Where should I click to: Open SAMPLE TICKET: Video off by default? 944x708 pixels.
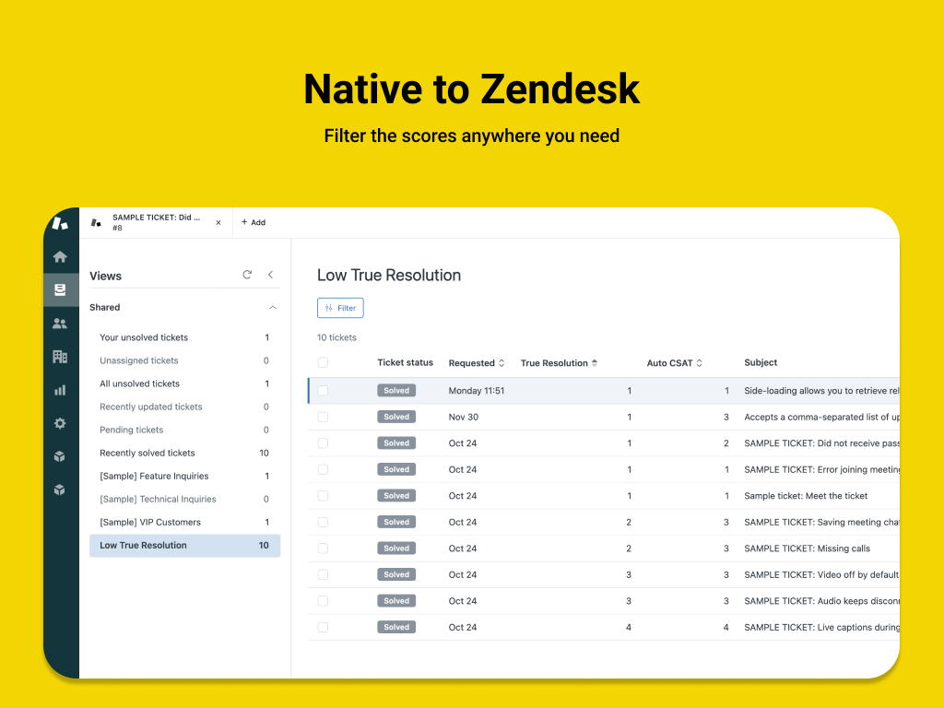point(821,574)
